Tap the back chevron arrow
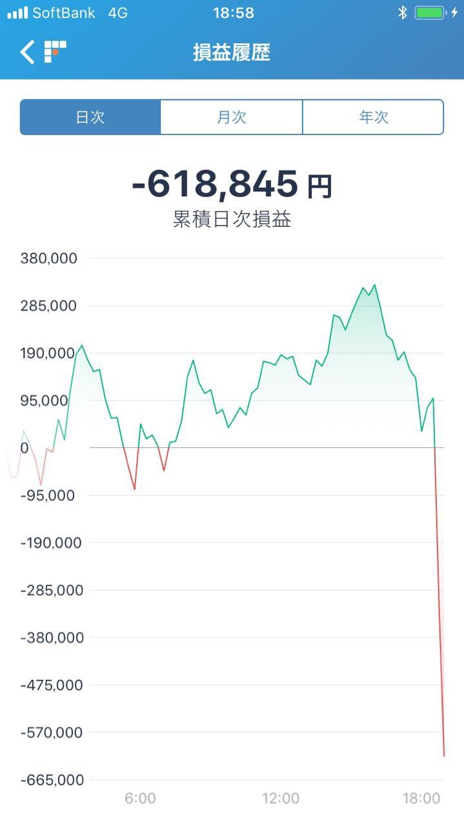The height and width of the screenshot is (826, 464). click(27, 52)
